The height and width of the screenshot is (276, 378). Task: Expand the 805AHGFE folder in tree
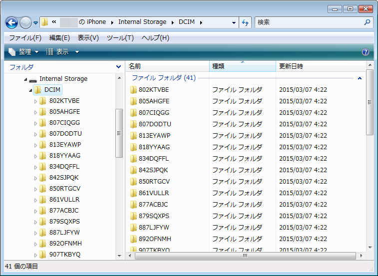click(35, 112)
